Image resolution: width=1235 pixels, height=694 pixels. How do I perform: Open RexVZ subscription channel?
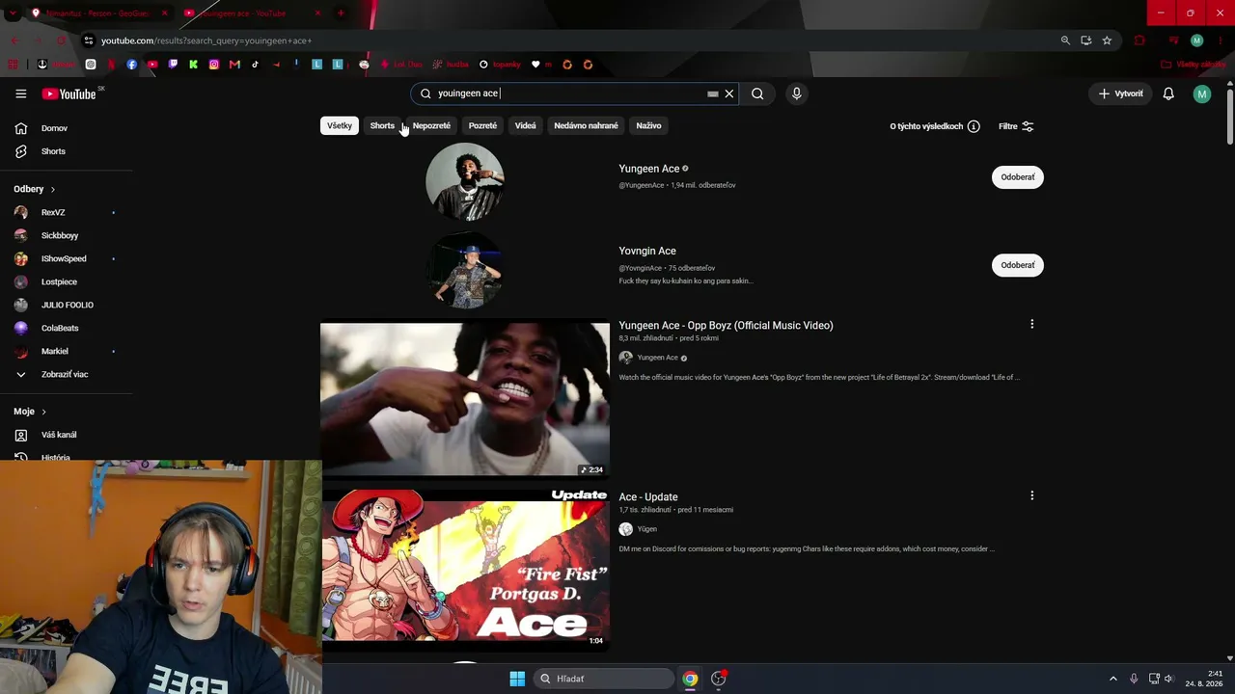tap(53, 212)
